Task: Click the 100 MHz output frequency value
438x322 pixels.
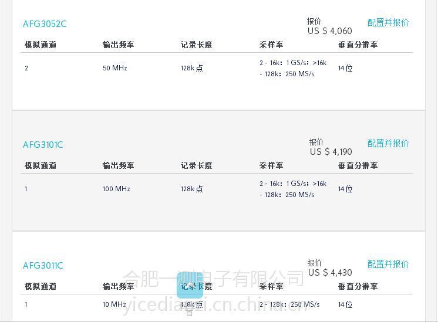Action: tap(116, 189)
